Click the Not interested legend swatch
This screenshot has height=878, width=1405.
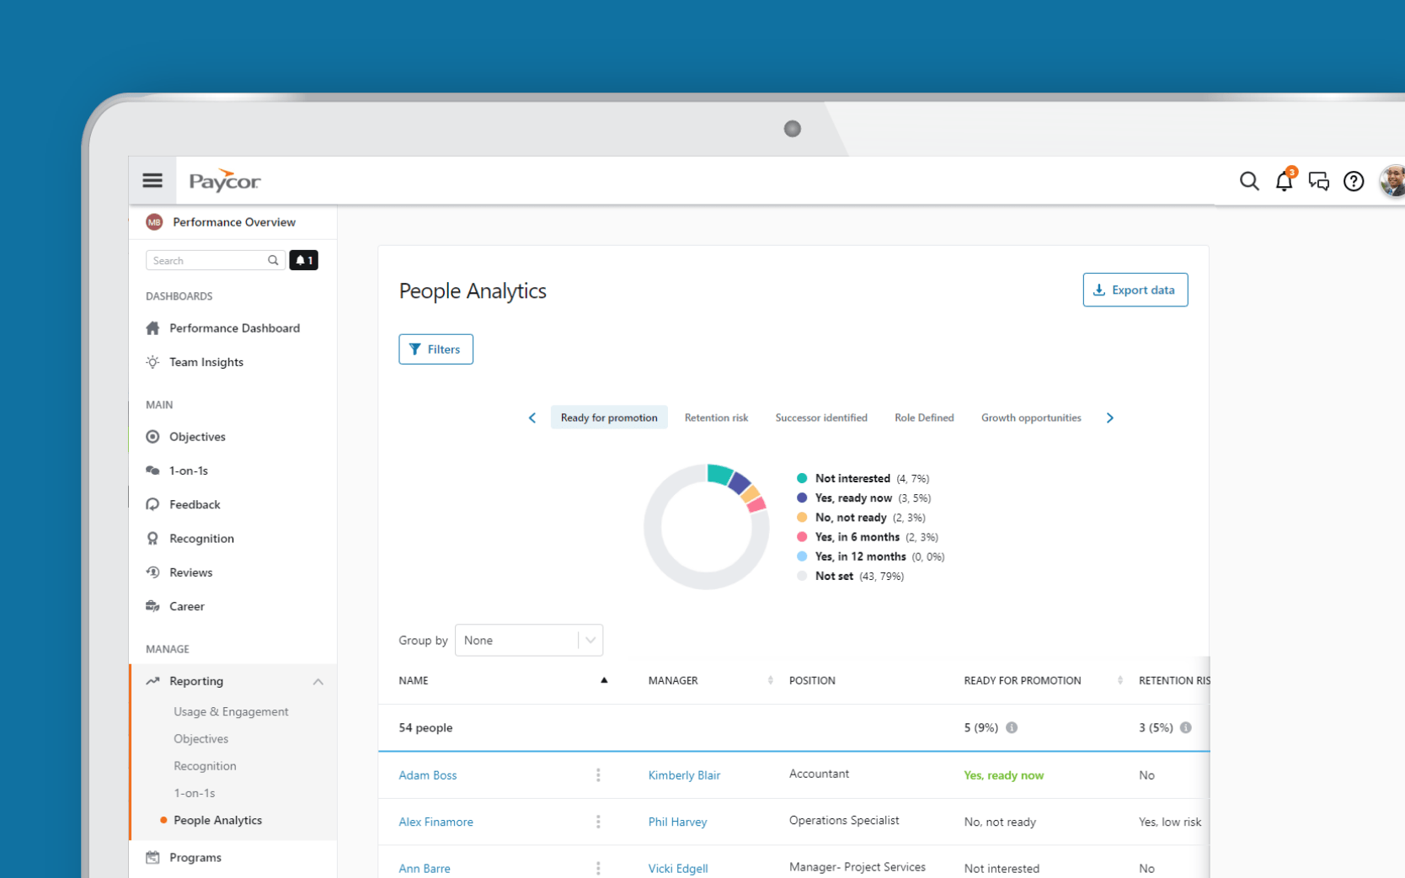[802, 478]
